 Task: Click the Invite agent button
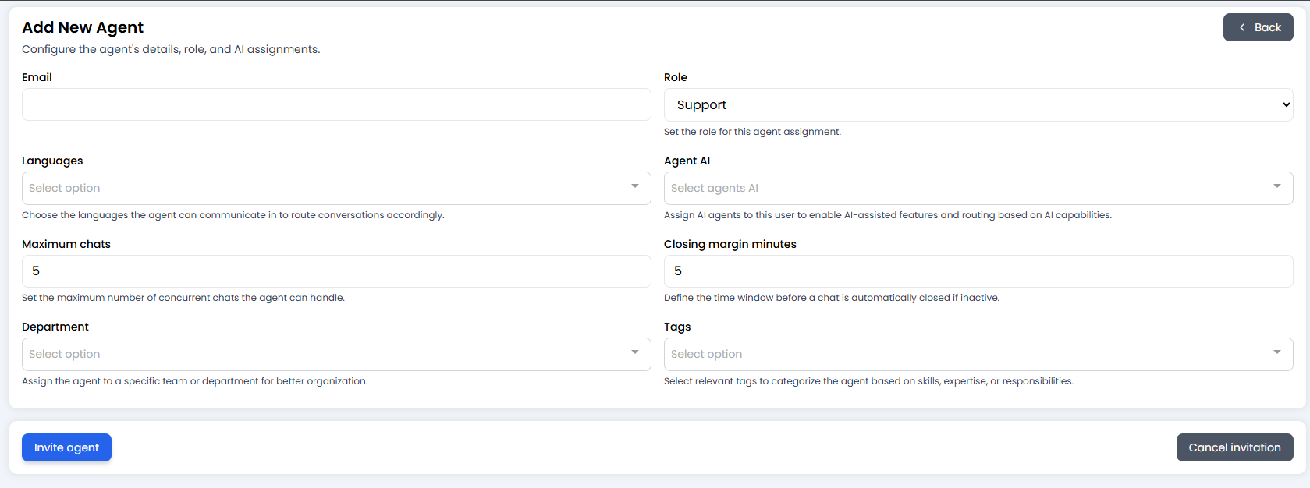point(66,447)
